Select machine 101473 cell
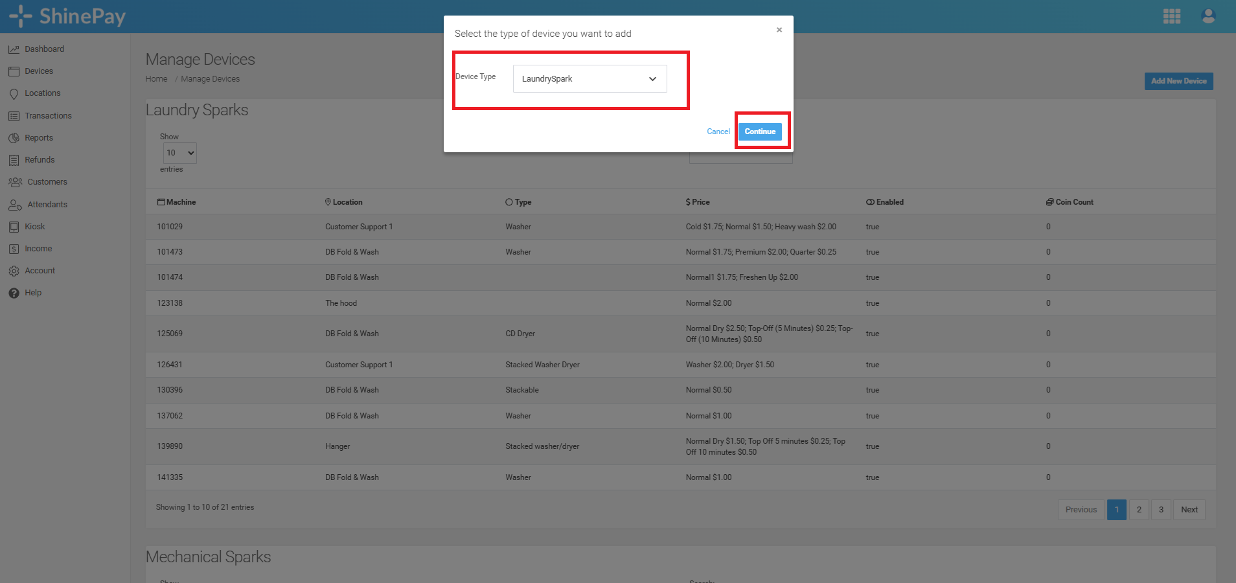 point(170,252)
